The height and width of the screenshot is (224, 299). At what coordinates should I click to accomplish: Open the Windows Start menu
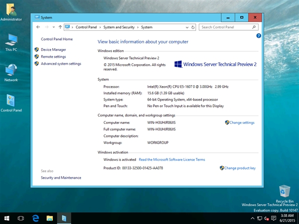[7, 218]
